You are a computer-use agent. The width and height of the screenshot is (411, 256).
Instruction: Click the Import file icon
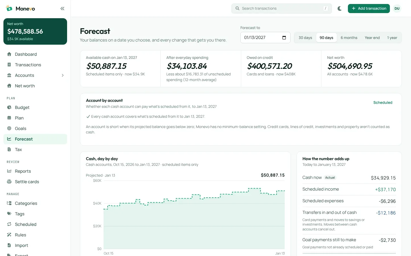[x=9, y=245]
